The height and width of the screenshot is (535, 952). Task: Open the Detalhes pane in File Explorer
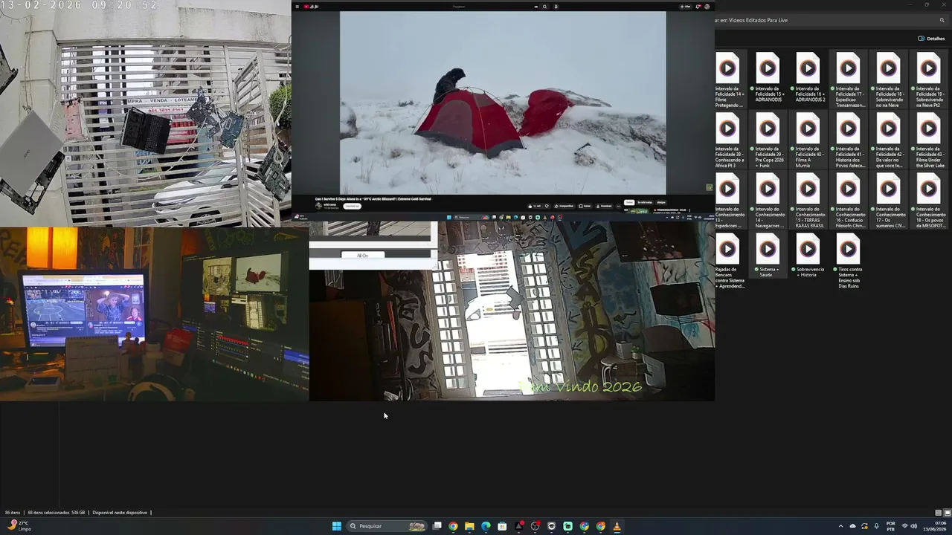[x=931, y=39]
